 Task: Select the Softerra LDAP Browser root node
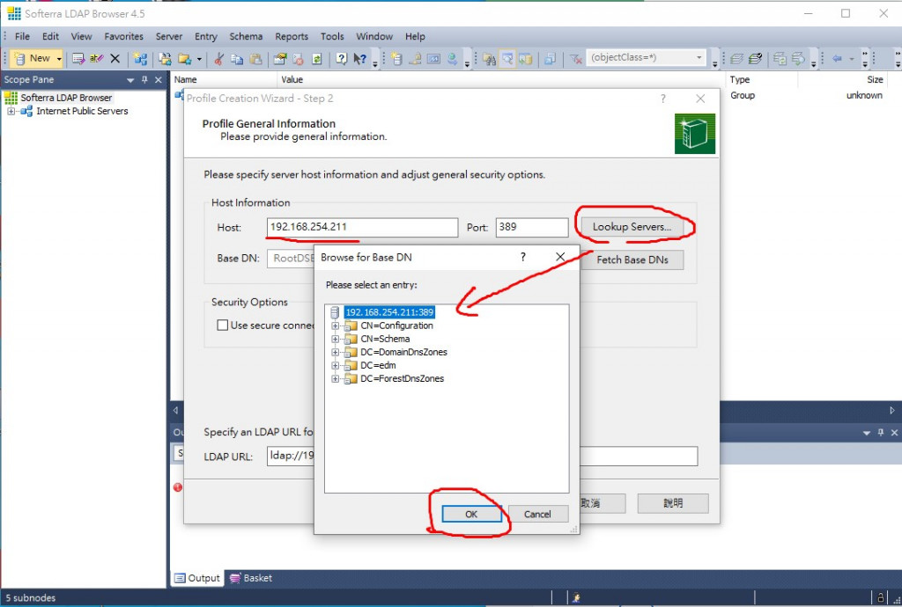[66, 98]
